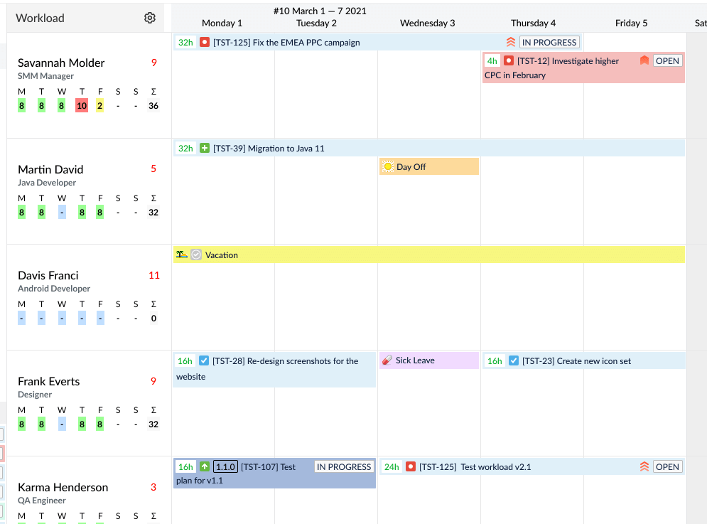The image size is (707, 524).
Task: Click Android Developer role label
Action: click(54, 289)
